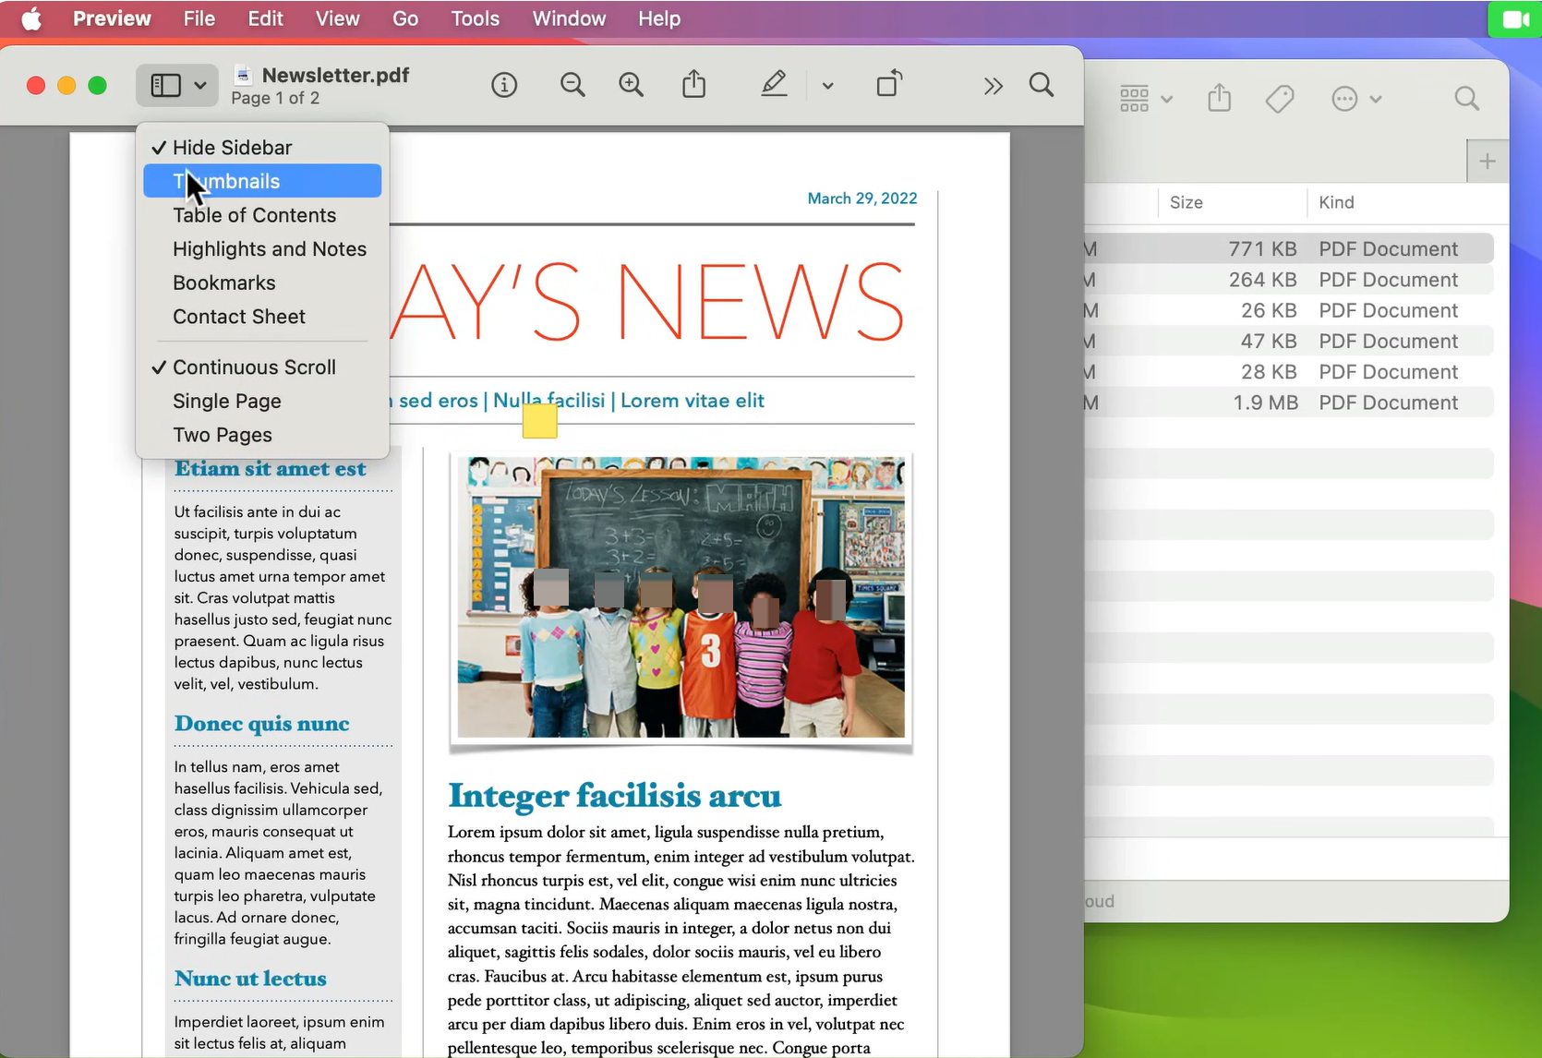Click the 'Integer facilisis arcu' heading
This screenshot has width=1542, height=1058.
point(615,796)
